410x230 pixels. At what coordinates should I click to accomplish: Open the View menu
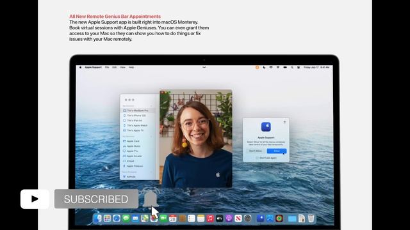(x=122, y=67)
